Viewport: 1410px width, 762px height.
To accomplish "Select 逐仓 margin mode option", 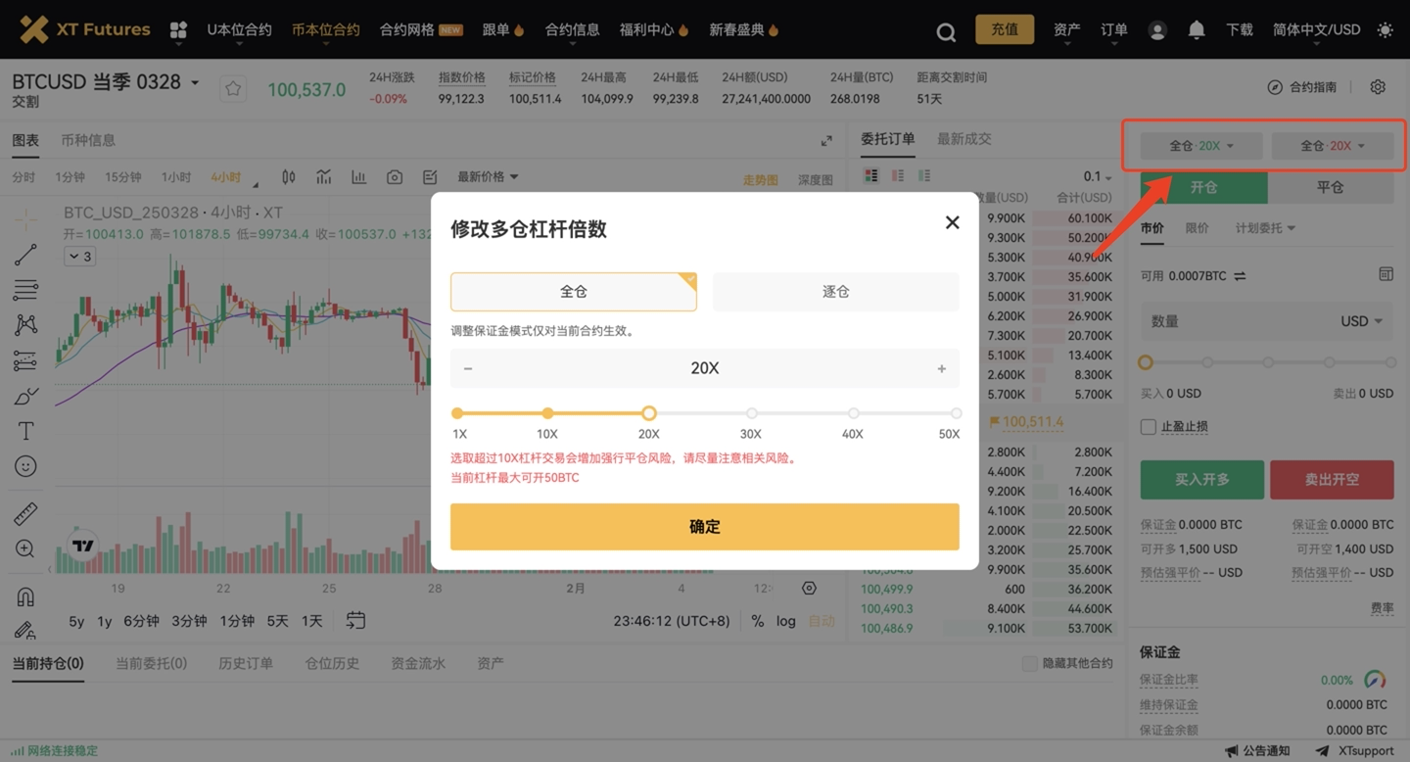I will pyautogui.click(x=835, y=292).
